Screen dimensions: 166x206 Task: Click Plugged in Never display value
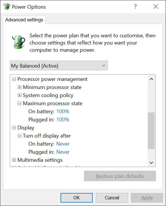pyautogui.click(x=63, y=152)
